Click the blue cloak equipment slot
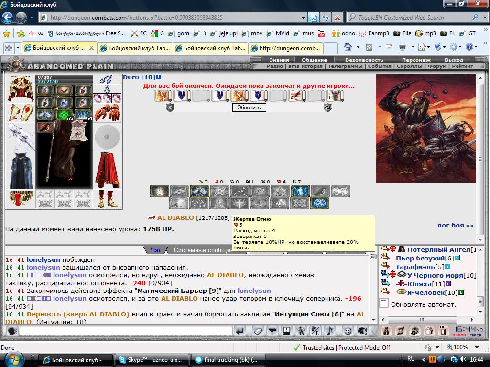The image size is (490, 367). pyautogui.click(x=21, y=170)
